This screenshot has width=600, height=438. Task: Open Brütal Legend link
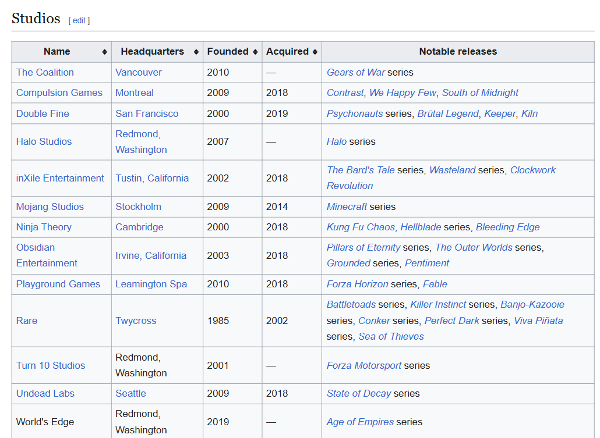tap(448, 113)
